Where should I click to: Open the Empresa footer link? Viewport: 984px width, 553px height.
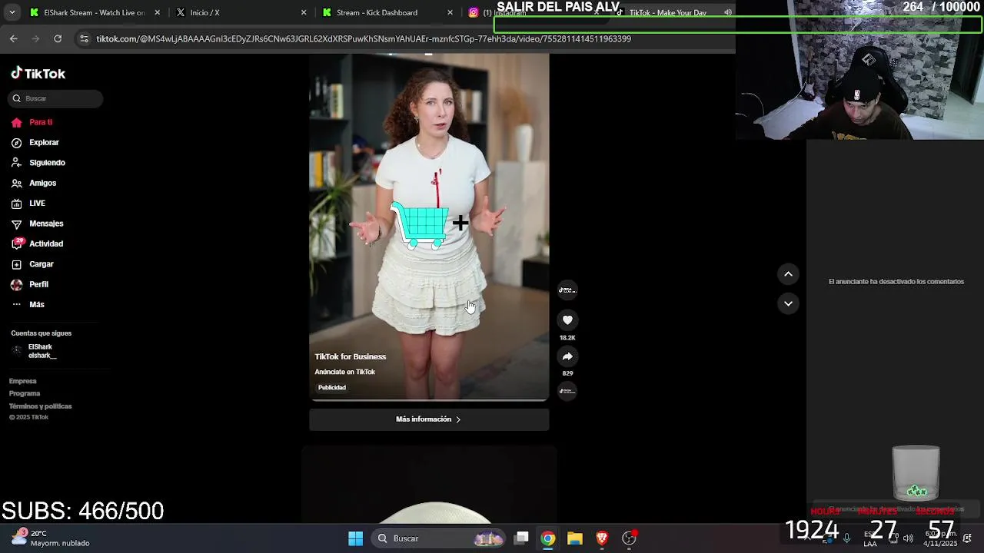point(23,381)
